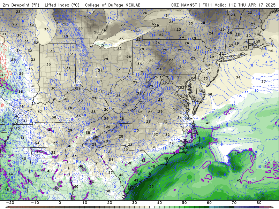Click the 20 label on the color scale
Image resolution: width=279 pixels, height=209 pixels.
[110, 203]
